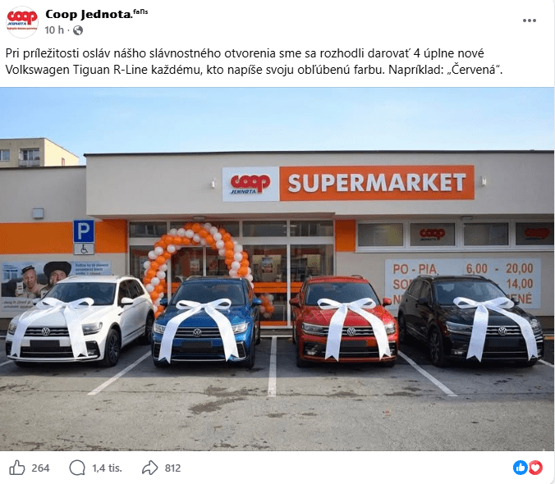Click the blue Tiguan in the photo
The height and width of the screenshot is (484, 555).
[208, 321]
